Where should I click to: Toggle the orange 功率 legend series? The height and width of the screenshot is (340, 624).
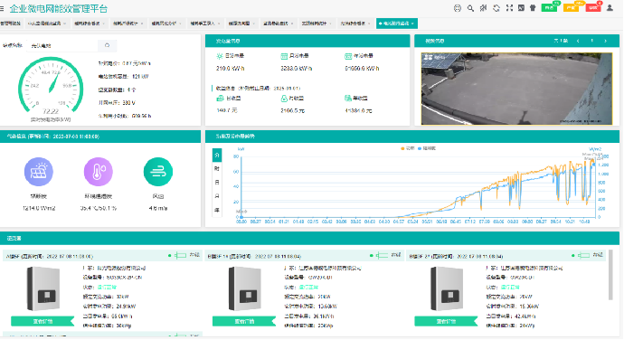point(408,148)
